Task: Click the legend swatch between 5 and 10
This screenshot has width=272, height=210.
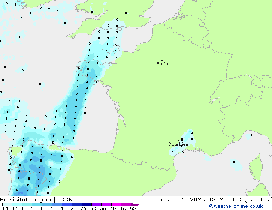Action: click(47, 204)
